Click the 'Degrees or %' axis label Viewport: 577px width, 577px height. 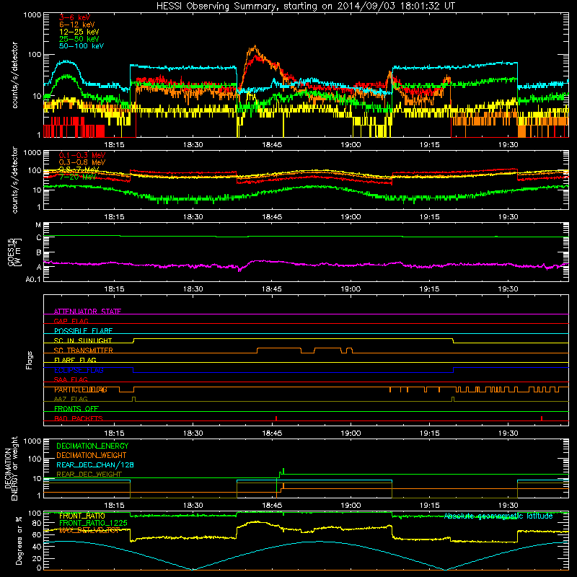[x=19, y=540]
